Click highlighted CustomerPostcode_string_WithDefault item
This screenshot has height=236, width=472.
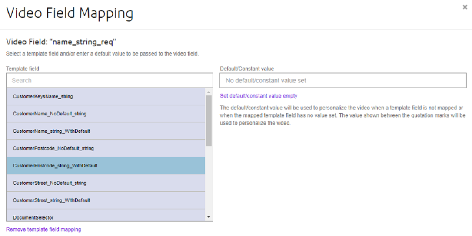(106, 166)
